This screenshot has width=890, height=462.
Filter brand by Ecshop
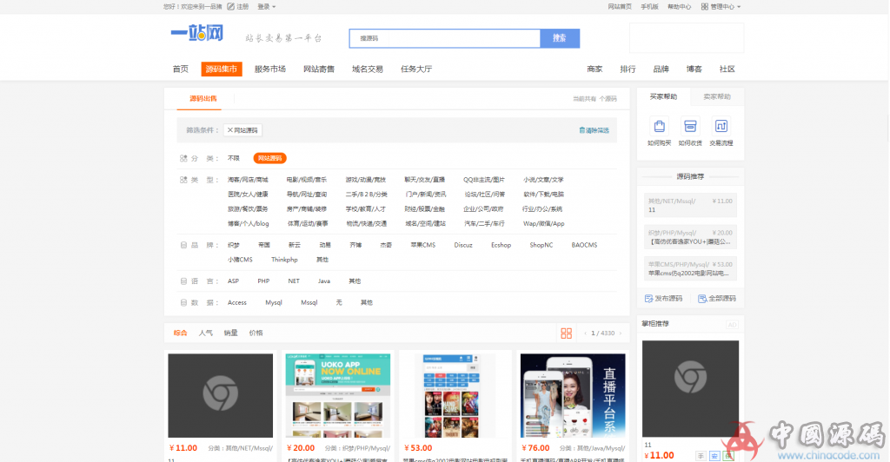501,246
